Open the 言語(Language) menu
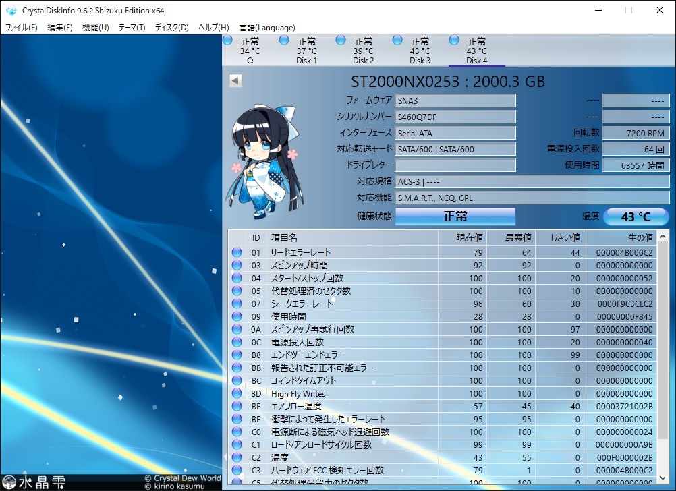Viewport: 676px width, 491px height. coord(266,28)
